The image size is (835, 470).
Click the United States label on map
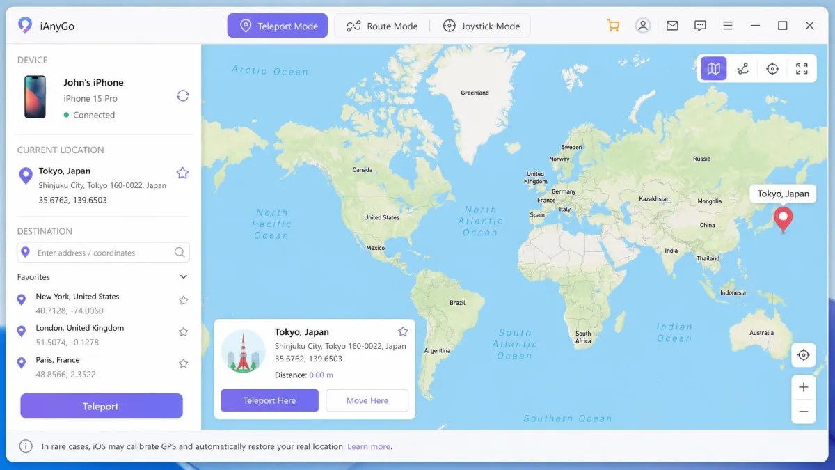(382, 217)
